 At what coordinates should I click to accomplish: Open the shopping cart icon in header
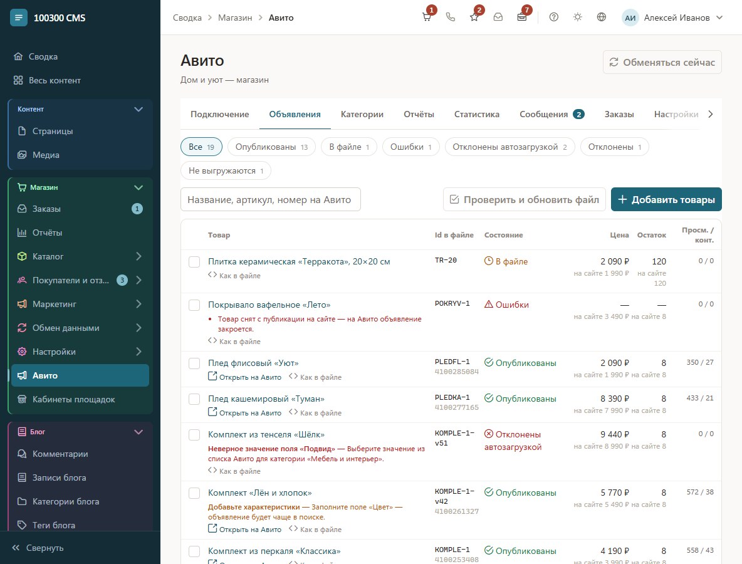pyautogui.click(x=426, y=18)
